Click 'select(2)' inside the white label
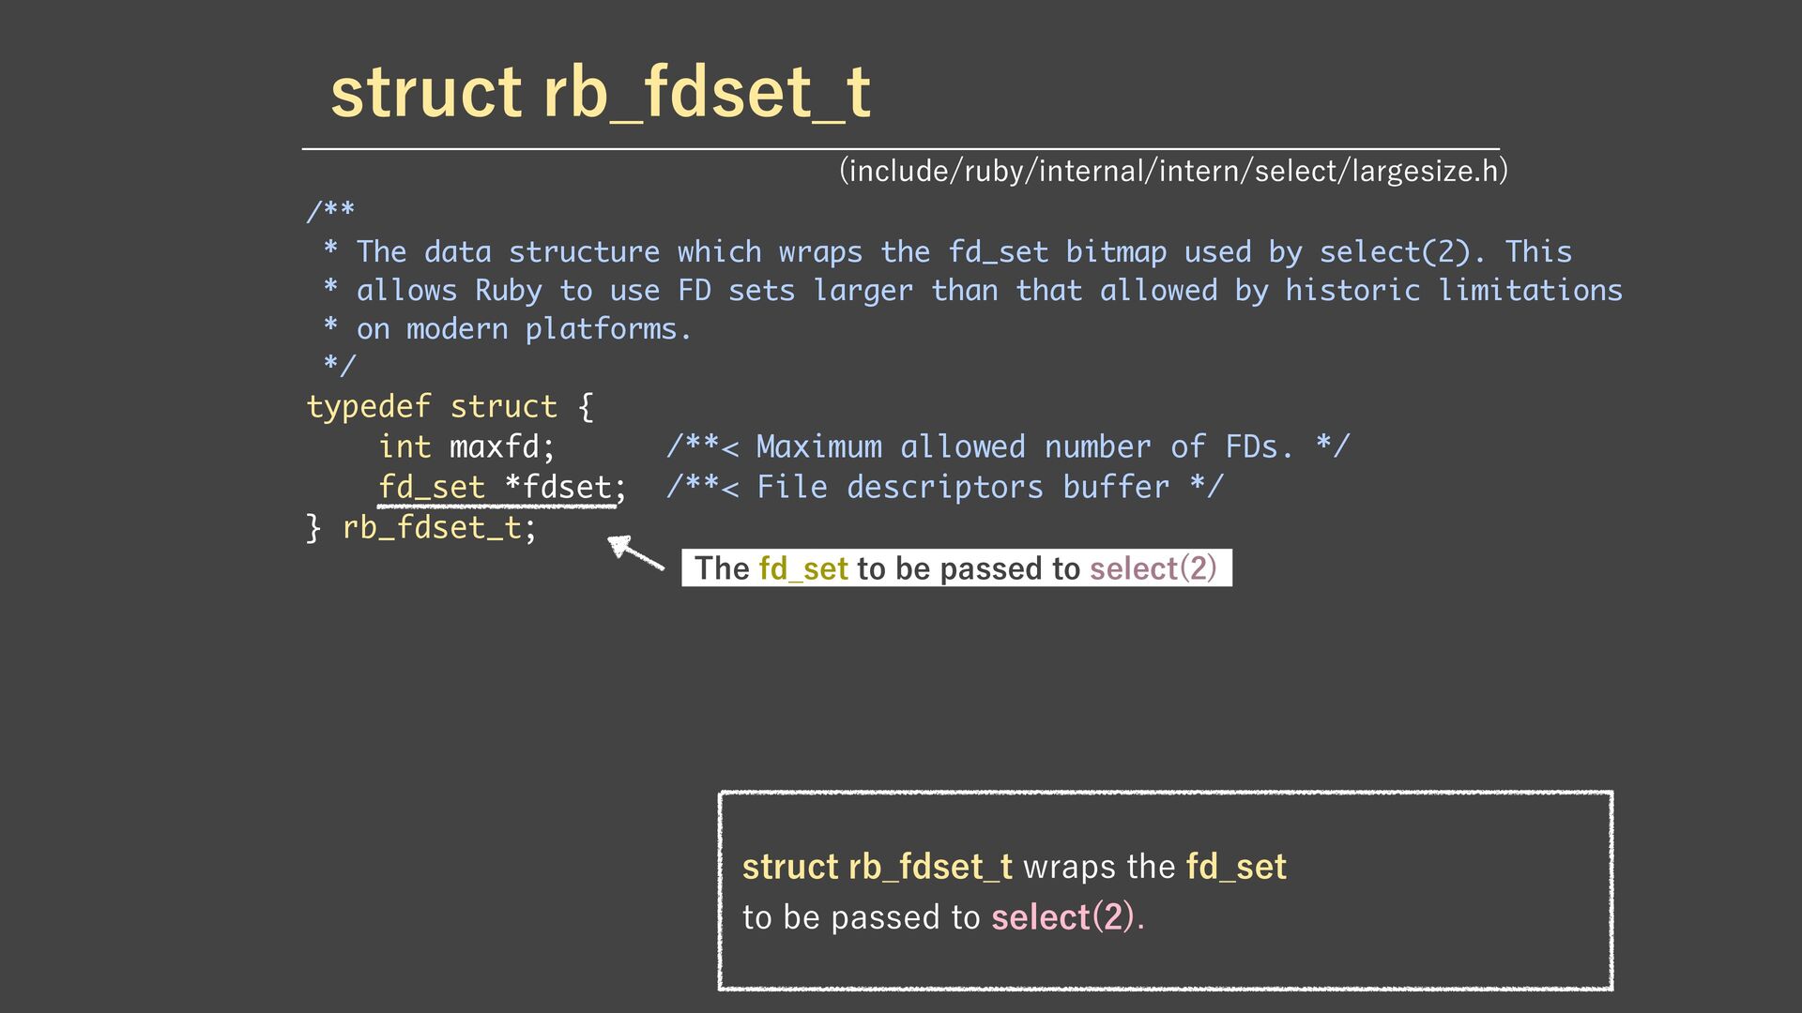Image resolution: width=1802 pixels, height=1013 pixels. [1153, 568]
